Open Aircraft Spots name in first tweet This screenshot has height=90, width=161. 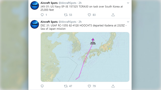point(49,3)
